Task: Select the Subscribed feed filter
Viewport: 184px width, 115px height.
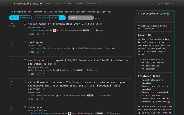Action: [x=42, y=18]
